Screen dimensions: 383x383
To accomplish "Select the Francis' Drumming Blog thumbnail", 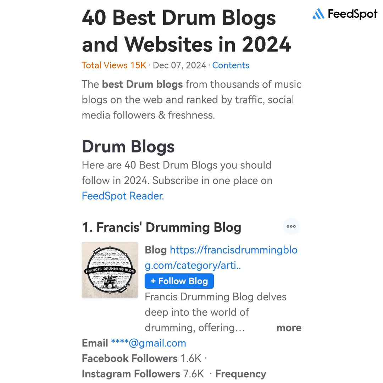I will point(110,270).
